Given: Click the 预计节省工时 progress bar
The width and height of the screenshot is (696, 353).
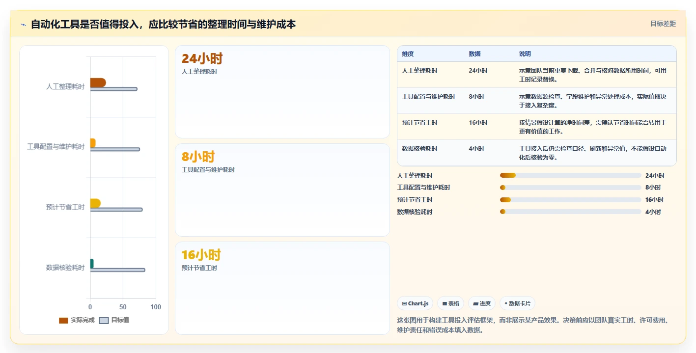Looking at the screenshot, I should (x=571, y=200).
